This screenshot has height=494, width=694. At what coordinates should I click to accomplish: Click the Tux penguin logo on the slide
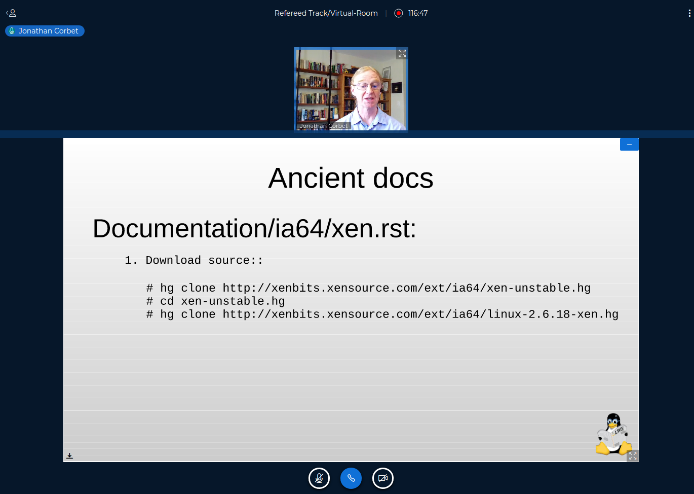[x=612, y=434]
